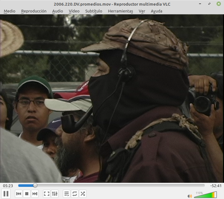This screenshot has height=199, width=224.
Task: Skip to the next media item
Action: tap(35, 194)
